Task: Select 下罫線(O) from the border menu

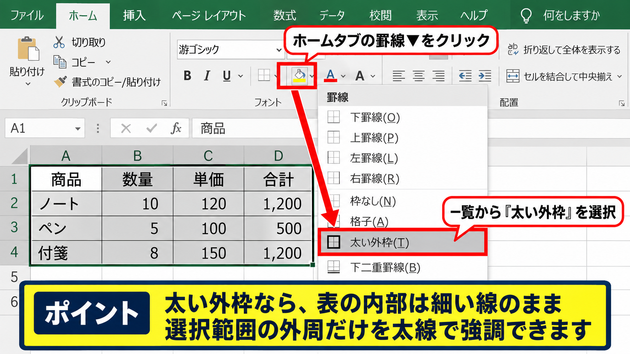Action: (402, 117)
